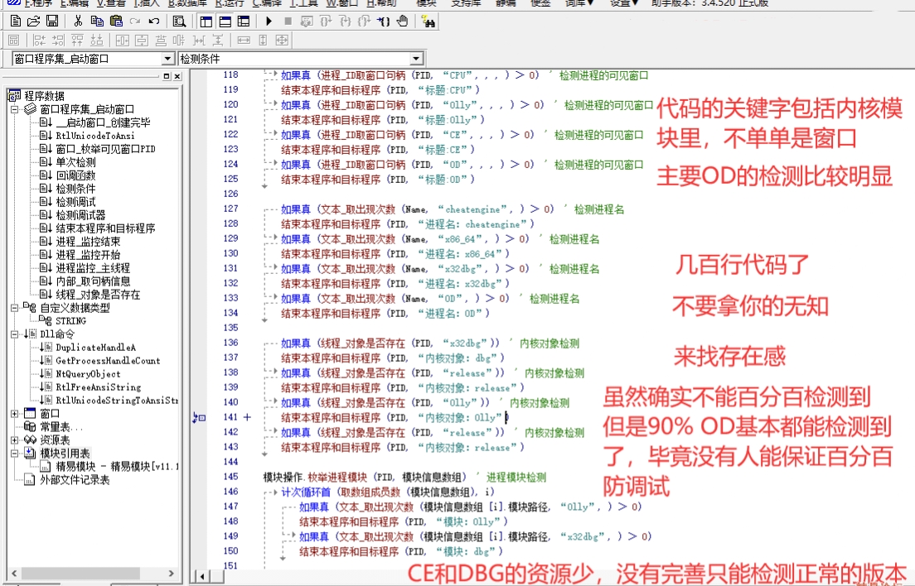Open the 设置 dropdown menu
Screen dimensions: 915x586
coord(624,3)
